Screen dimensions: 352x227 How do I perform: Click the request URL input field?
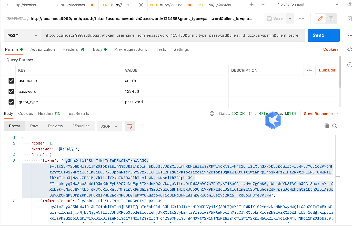coord(173,35)
